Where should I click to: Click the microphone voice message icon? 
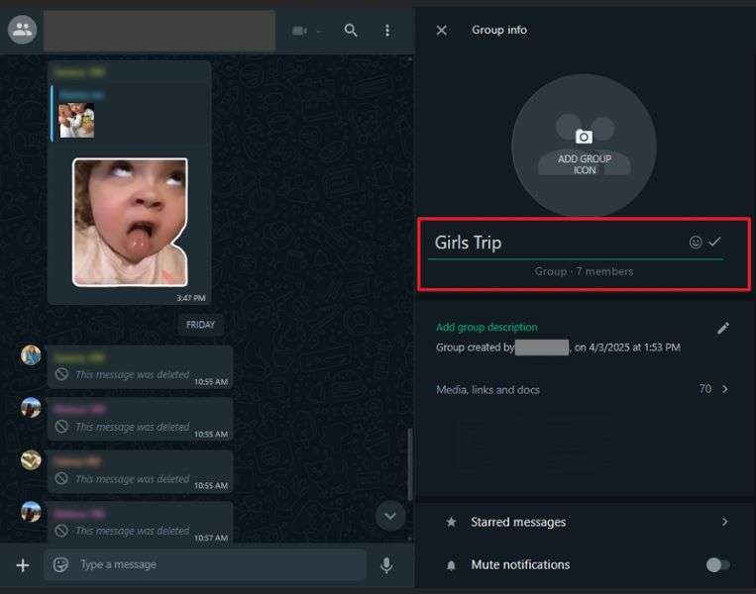[386, 565]
